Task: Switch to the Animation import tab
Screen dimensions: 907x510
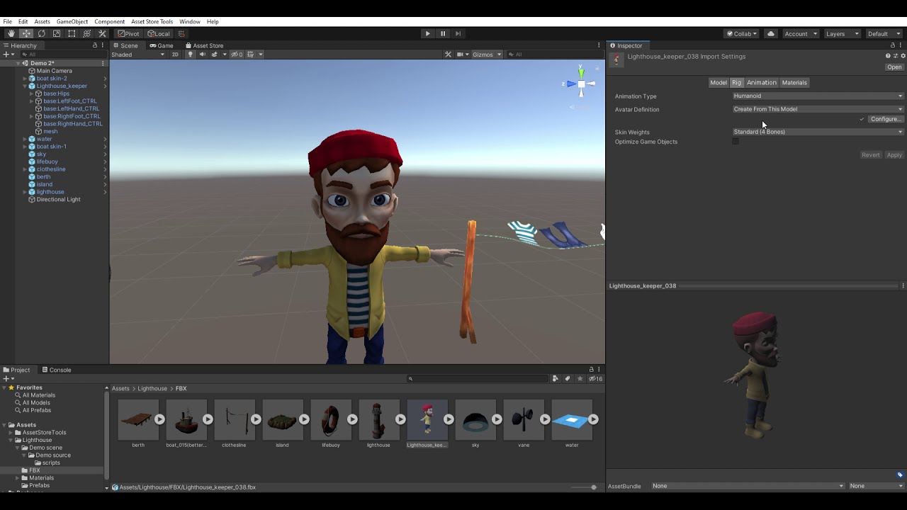Action: click(x=762, y=83)
